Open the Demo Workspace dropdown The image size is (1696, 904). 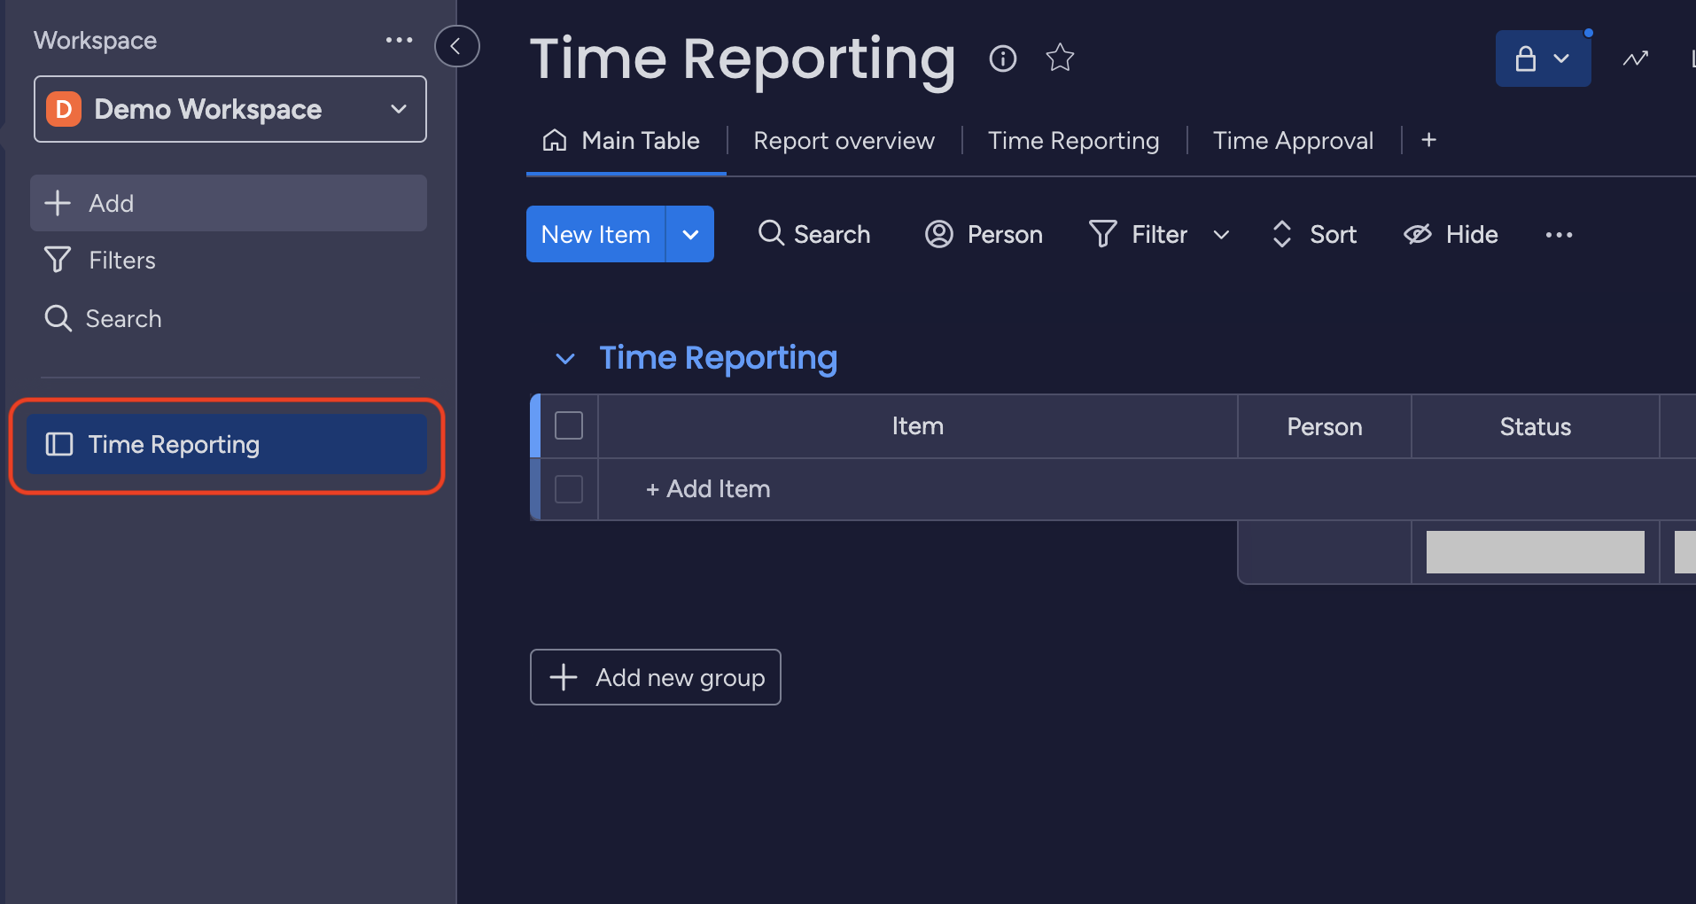coord(230,109)
